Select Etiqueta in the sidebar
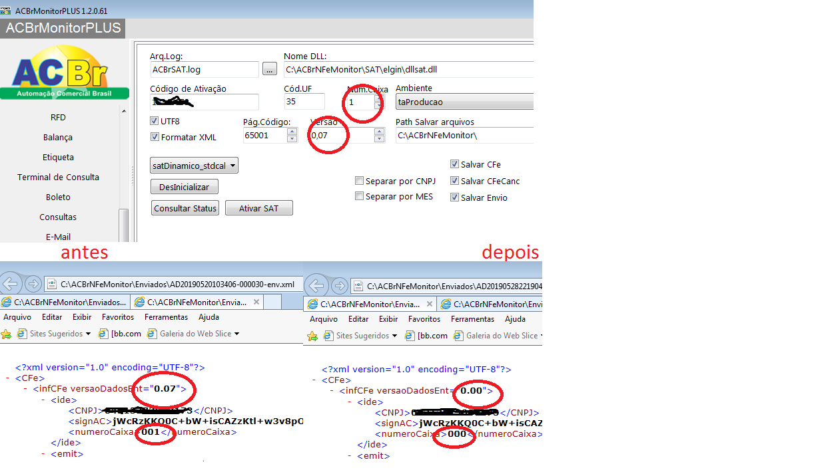This screenshot has height=476, width=824. click(x=59, y=158)
